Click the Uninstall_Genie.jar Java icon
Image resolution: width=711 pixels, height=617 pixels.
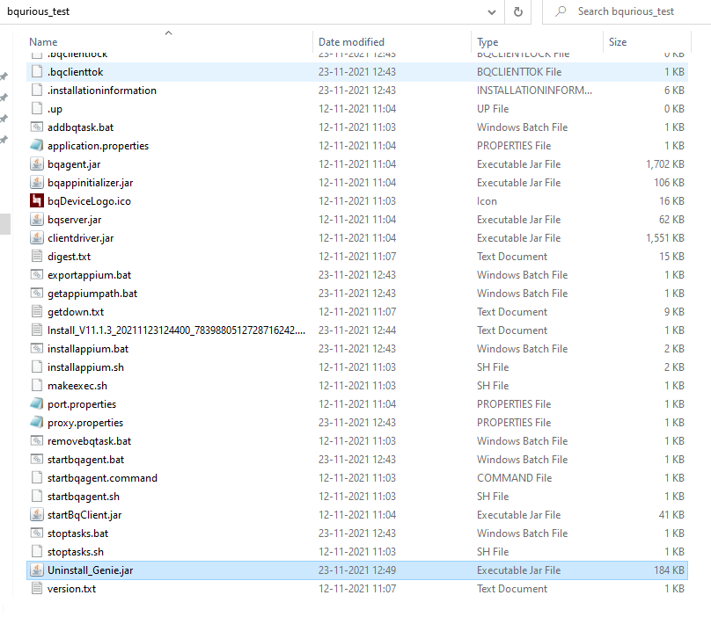click(x=37, y=570)
